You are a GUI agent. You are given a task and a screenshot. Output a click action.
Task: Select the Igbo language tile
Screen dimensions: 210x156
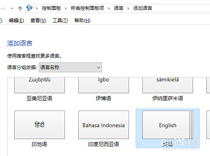[x=104, y=85]
